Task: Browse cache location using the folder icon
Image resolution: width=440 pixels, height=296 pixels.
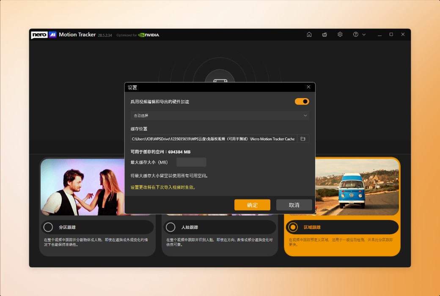Action: [x=303, y=138]
